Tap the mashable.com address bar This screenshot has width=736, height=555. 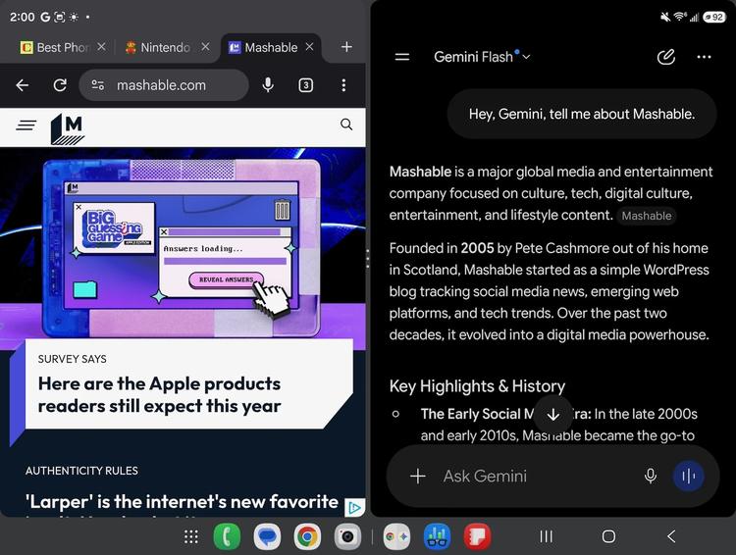pos(164,85)
